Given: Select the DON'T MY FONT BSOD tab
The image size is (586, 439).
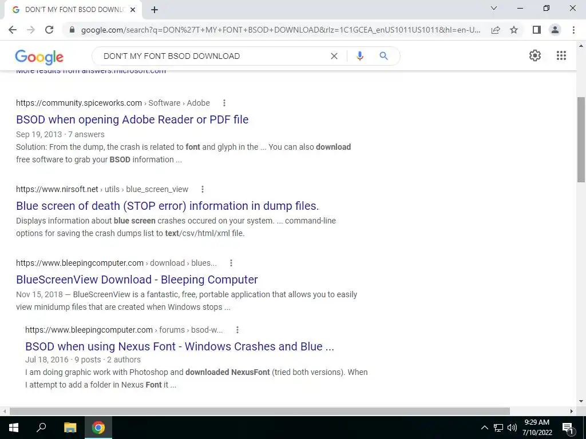Looking at the screenshot, I should (x=73, y=10).
